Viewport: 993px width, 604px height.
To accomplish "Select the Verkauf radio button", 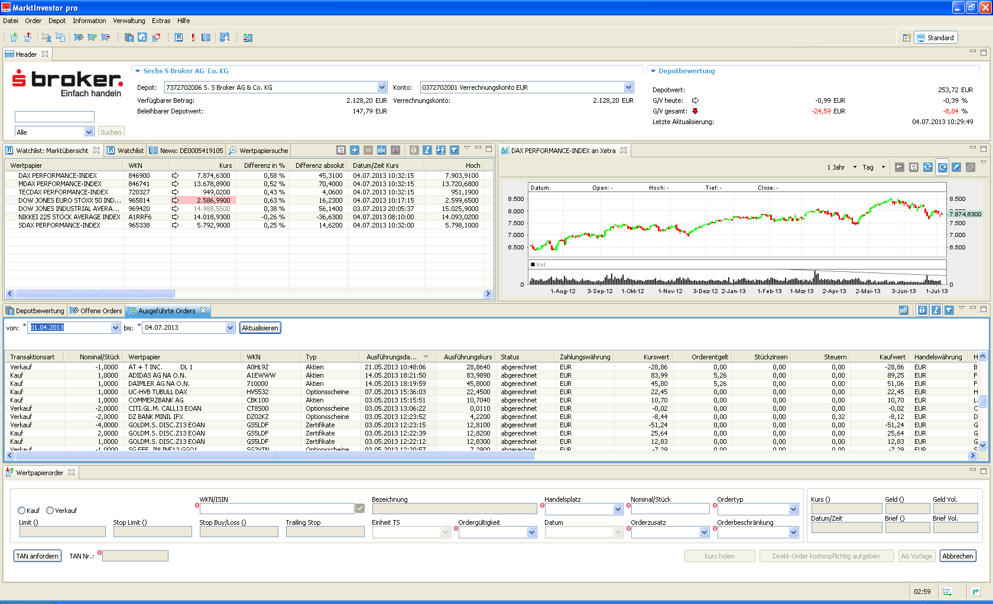I will (50, 511).
